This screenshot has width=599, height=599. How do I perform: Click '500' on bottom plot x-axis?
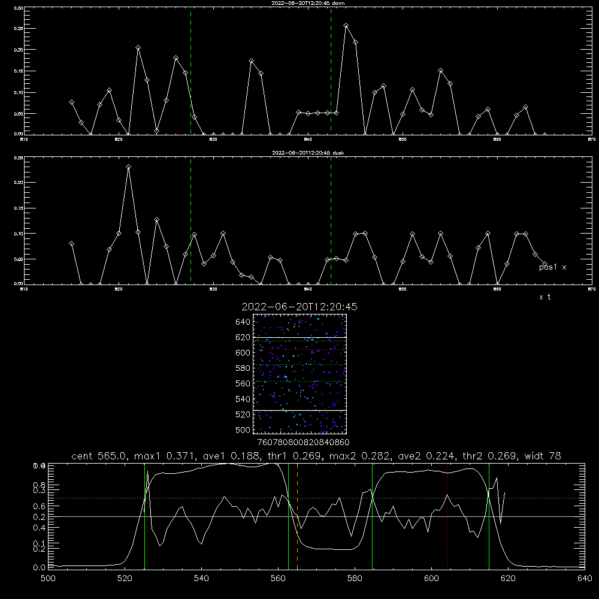click(48, 579)
